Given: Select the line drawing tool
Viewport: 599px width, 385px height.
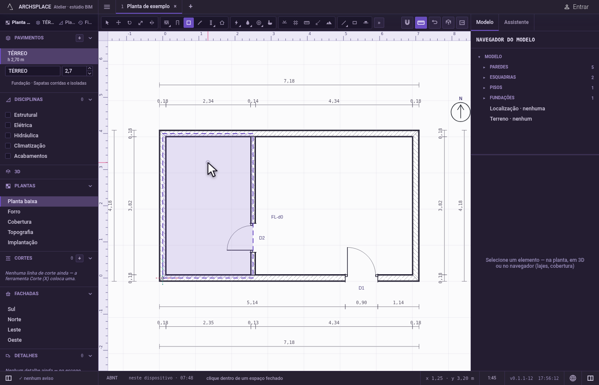Looking at the screenshot, I should (x=344, y=23).
